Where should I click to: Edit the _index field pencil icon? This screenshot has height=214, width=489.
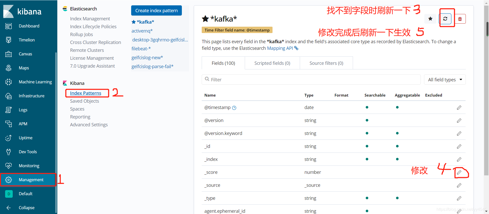coord(459,159)
